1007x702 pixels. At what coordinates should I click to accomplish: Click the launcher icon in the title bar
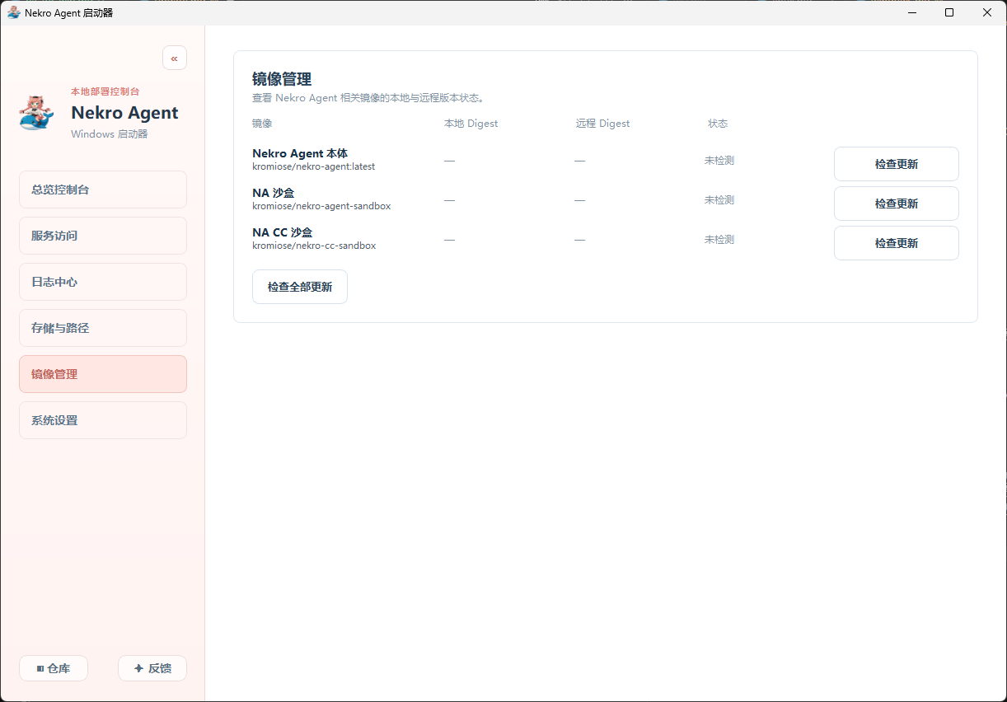pos(13,12)
